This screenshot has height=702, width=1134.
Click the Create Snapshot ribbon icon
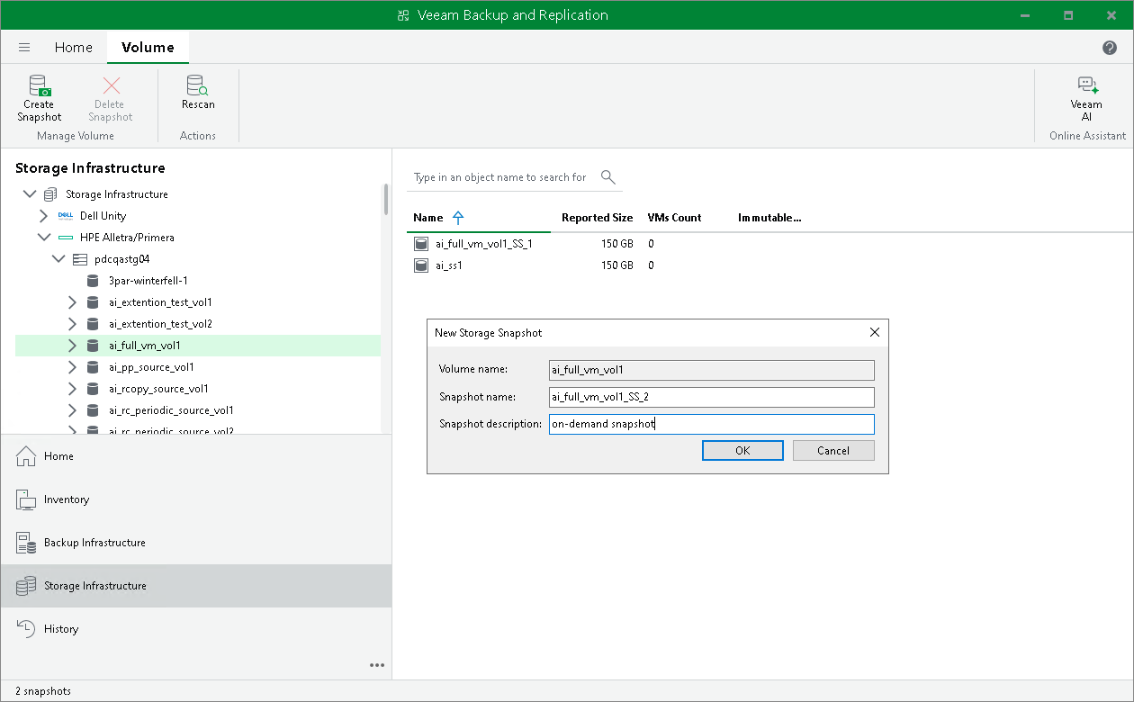(x=40, y=86)
